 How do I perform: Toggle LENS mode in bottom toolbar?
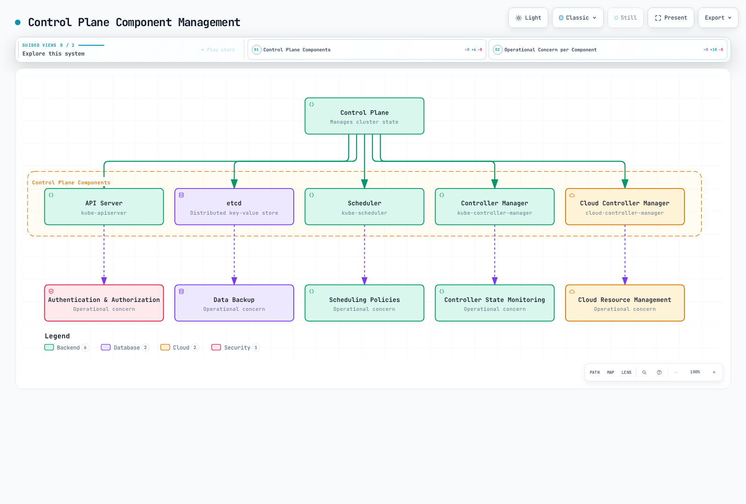pos(627,372)
